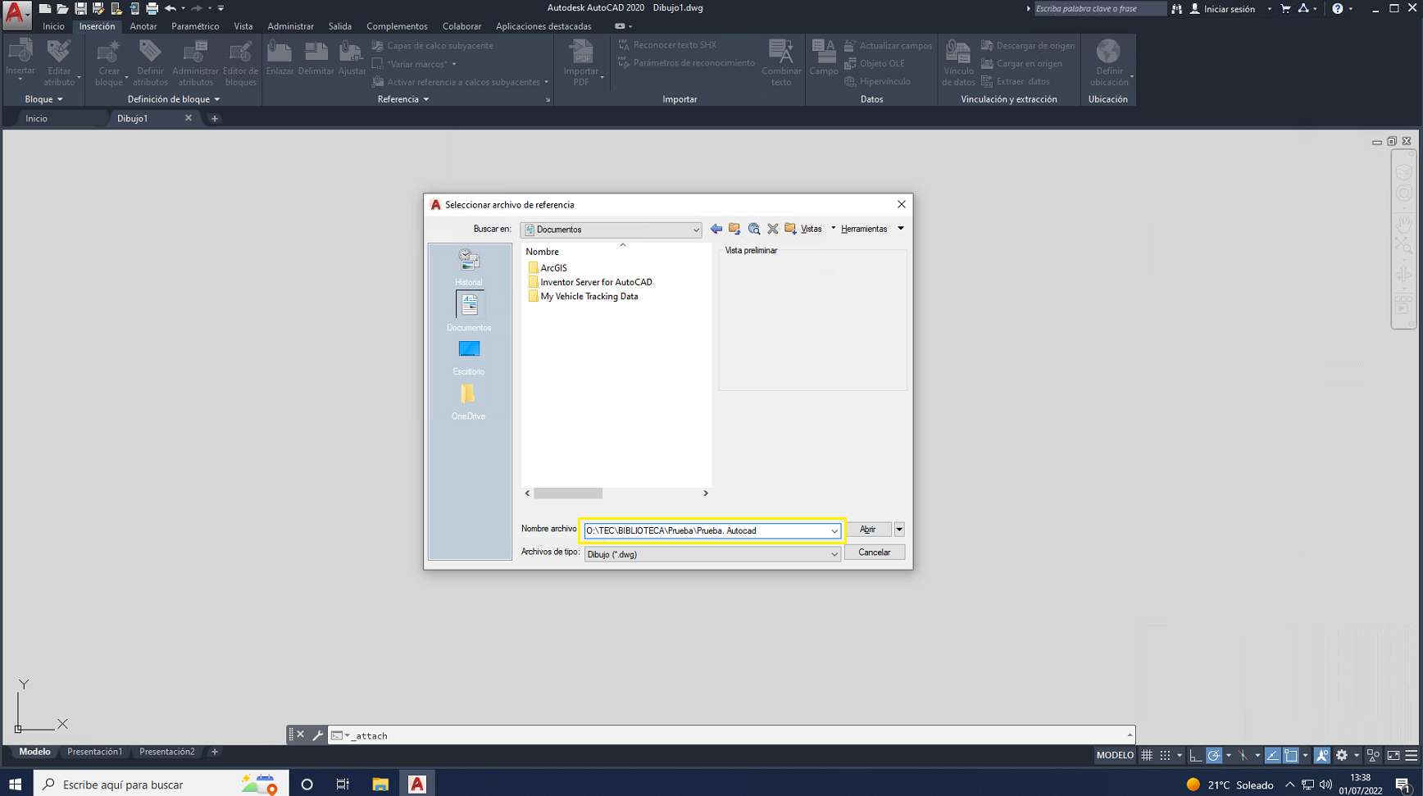
Task: Open the Inicio ribbon tab
Action: click(53, 26)
